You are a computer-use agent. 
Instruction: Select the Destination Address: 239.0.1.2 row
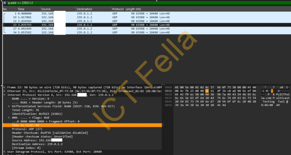click(x=82, y=144)
